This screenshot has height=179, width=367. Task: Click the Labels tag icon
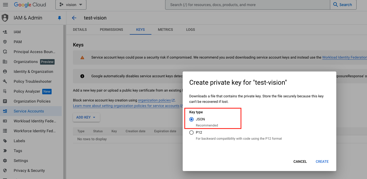5,141
